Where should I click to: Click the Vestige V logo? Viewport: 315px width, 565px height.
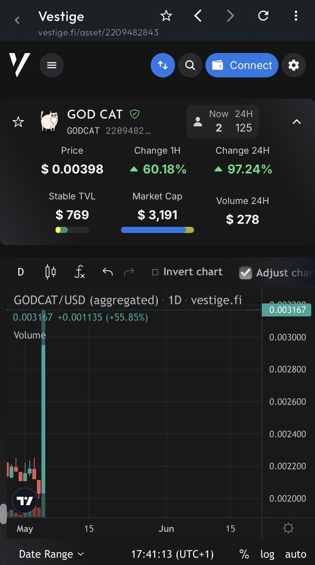click(x=19, y=65)
